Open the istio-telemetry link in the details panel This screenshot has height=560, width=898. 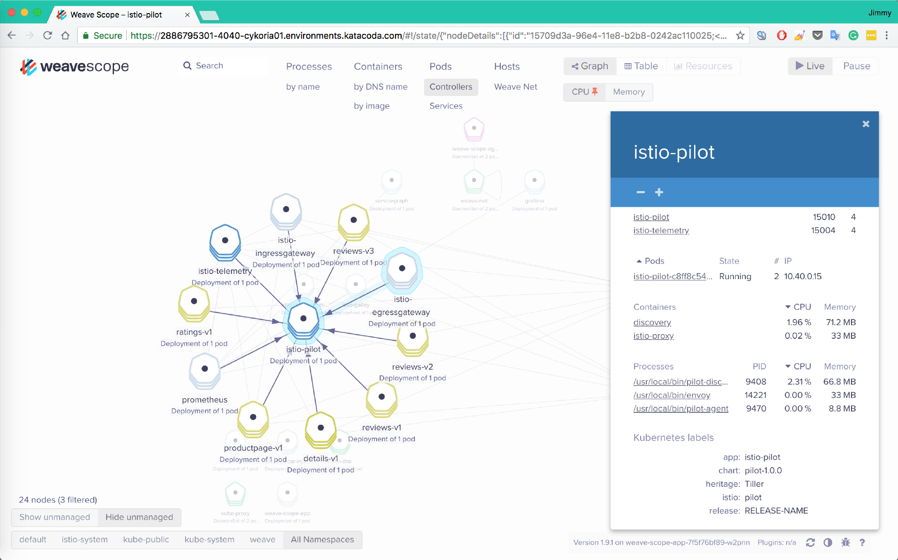coord(661,230)
